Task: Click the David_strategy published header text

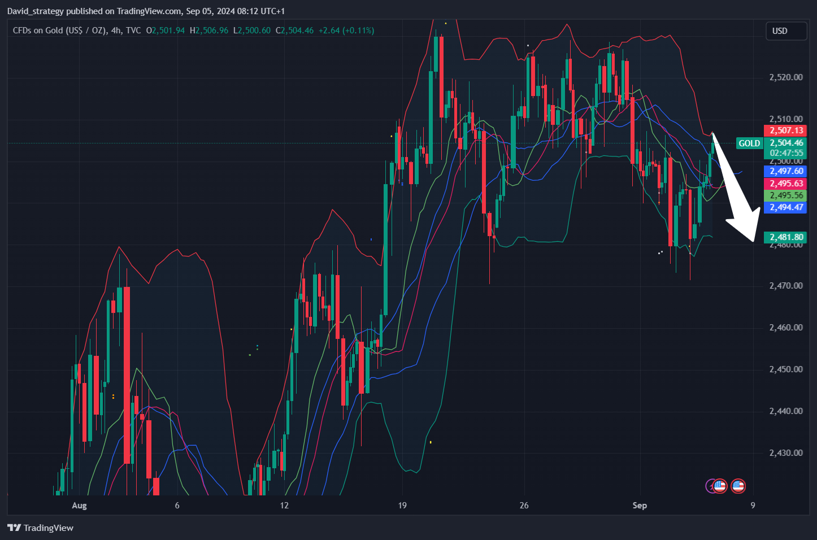Action: point(146,11)
